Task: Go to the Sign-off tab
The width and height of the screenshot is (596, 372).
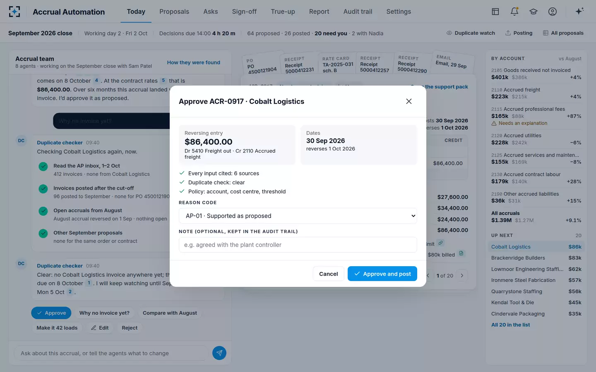Action: pos(244,12)
